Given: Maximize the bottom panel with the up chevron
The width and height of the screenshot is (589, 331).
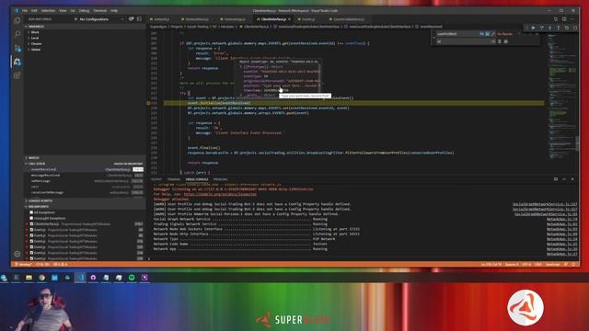Looking at the screenshot, I should click(564, 179).
